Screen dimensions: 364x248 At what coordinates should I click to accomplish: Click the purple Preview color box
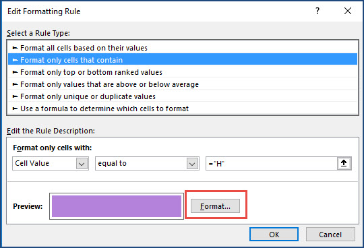coord(117,206)
